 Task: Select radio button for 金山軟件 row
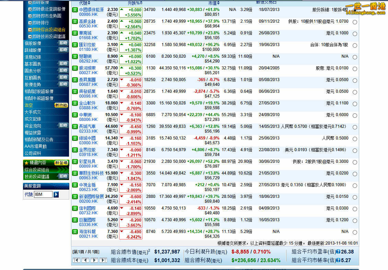(355, 104)
